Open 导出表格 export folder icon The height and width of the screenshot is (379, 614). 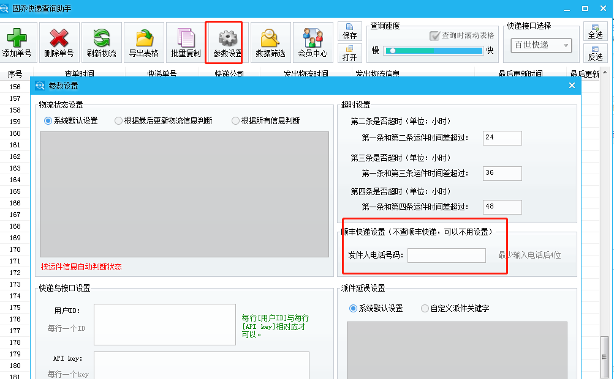click(x=143, y=38)
